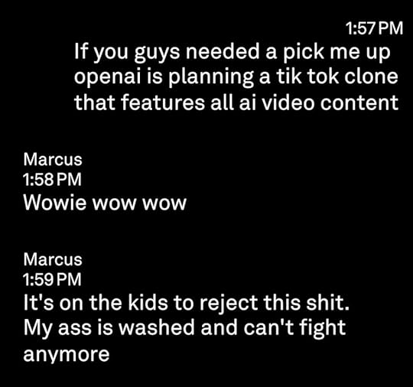
Task: Select the 'It's on the kids' message
Action: (186, 327)
